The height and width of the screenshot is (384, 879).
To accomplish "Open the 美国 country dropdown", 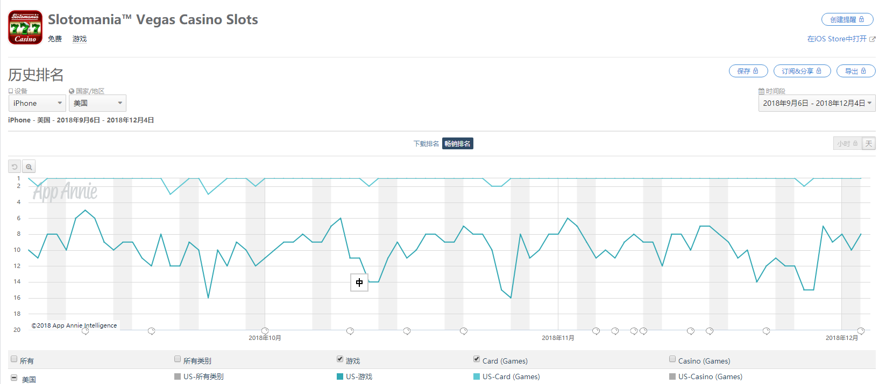I will click(97, 103).
